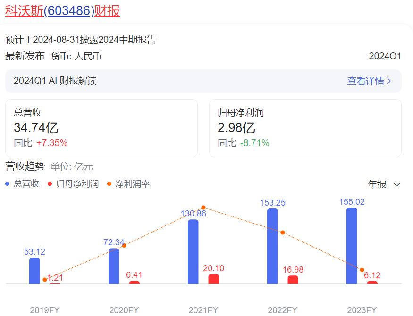Click the orange margin point at 2019FY
Viewport: 413px width, 316px height.
click(45, 280)
